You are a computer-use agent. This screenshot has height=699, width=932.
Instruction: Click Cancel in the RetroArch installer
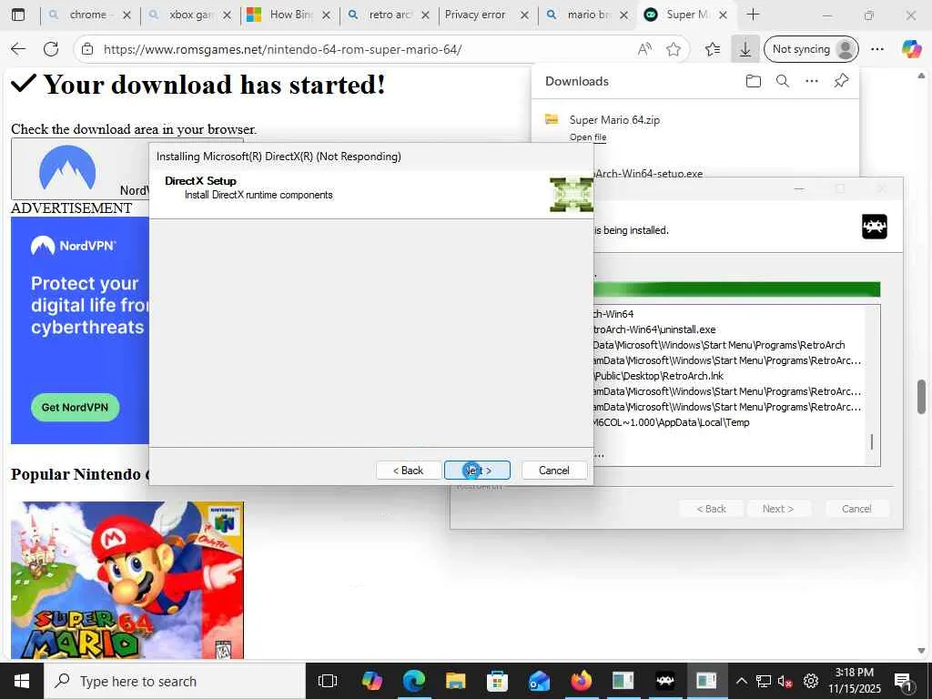pos(856,509)
